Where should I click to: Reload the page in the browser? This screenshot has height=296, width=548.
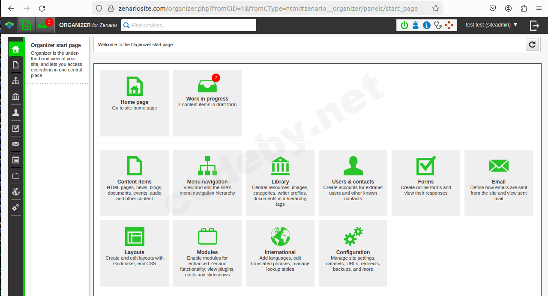tap(42, 8)
